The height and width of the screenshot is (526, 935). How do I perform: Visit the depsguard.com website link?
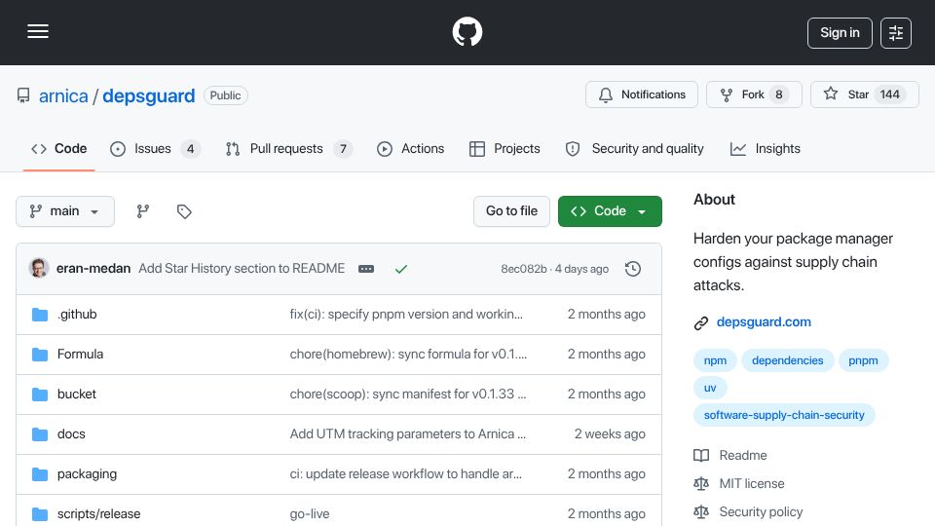pyautogui.click(x=764, y=322)
